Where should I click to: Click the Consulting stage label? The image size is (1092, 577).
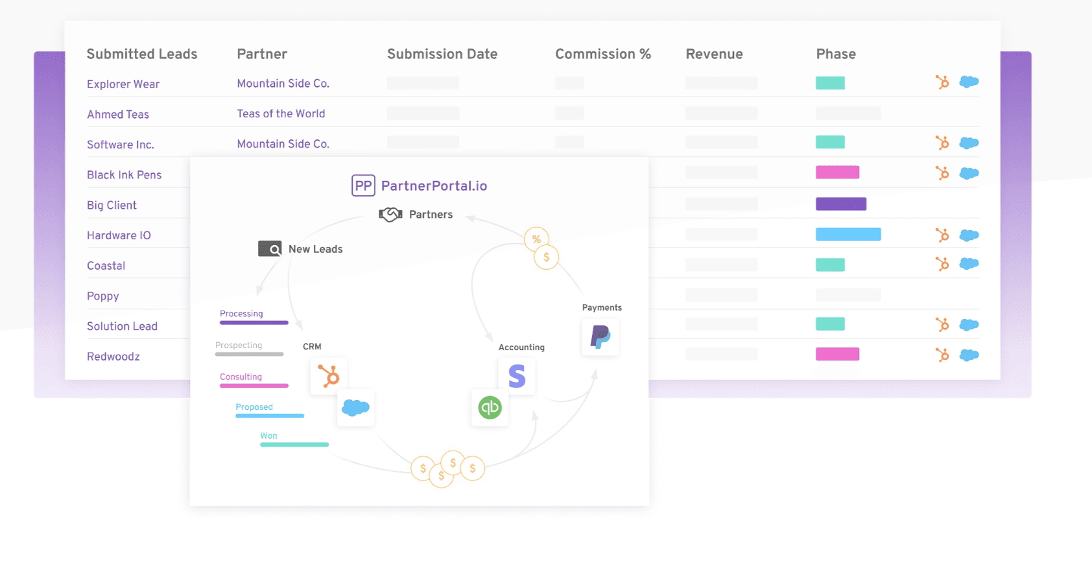241,377
